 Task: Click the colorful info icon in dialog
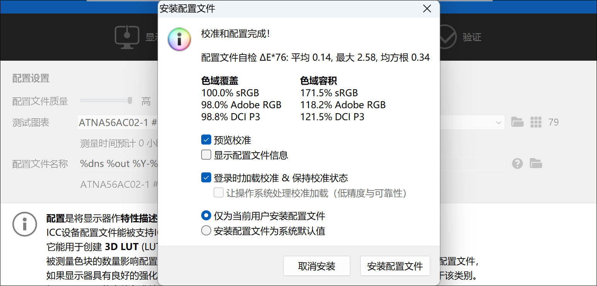click(179, 39)
